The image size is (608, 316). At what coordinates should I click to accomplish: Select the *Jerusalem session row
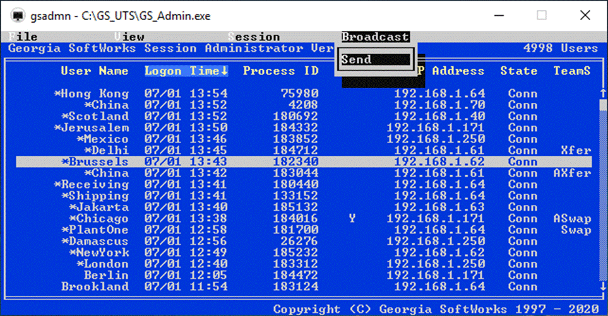304,128
